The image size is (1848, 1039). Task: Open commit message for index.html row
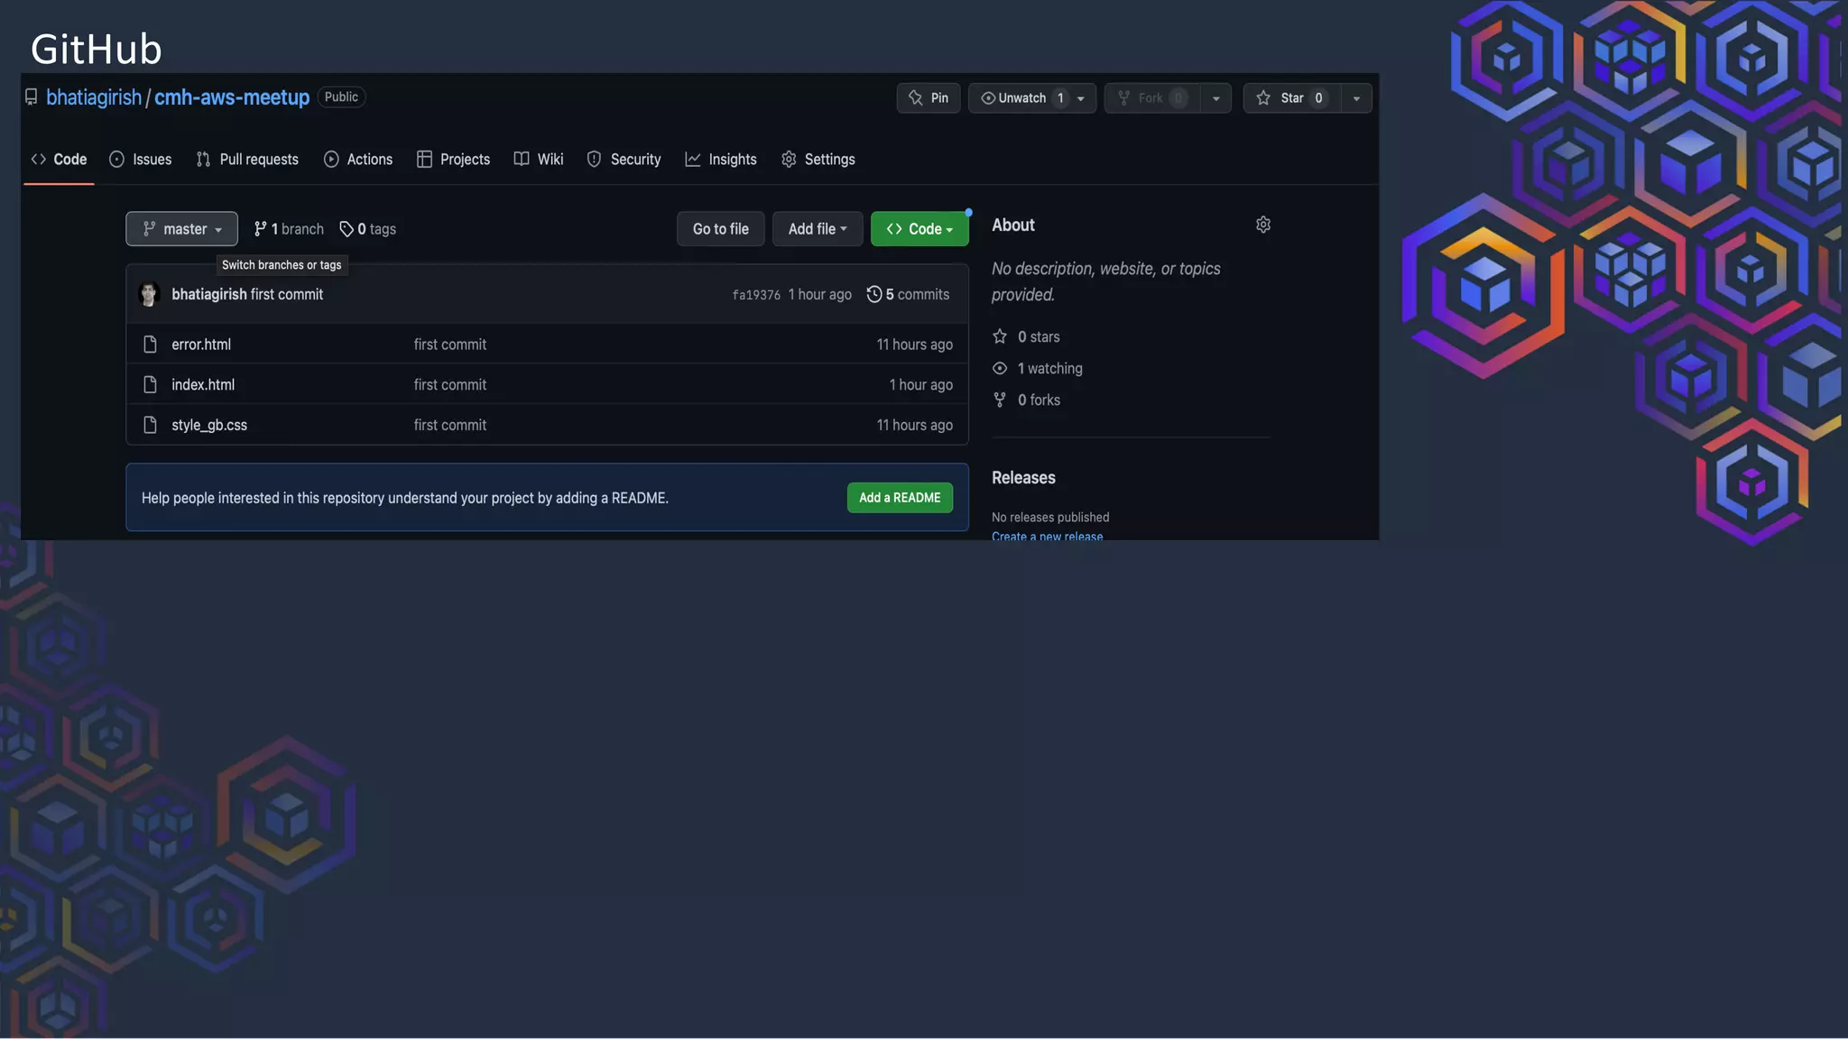pyautogui.click(x=449, y=385)
